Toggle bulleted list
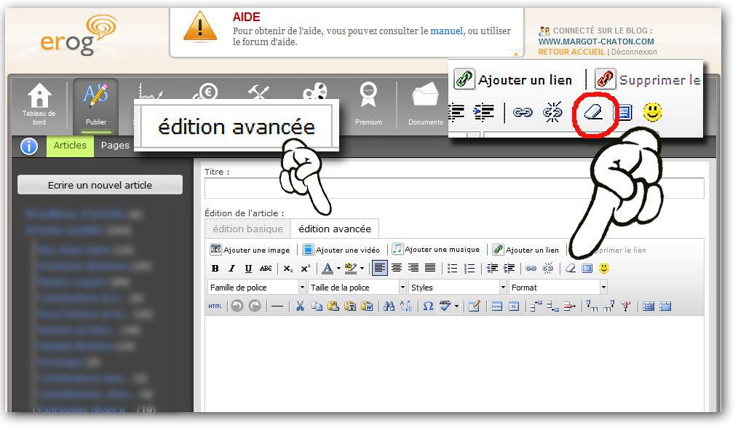 click(453, 268)
